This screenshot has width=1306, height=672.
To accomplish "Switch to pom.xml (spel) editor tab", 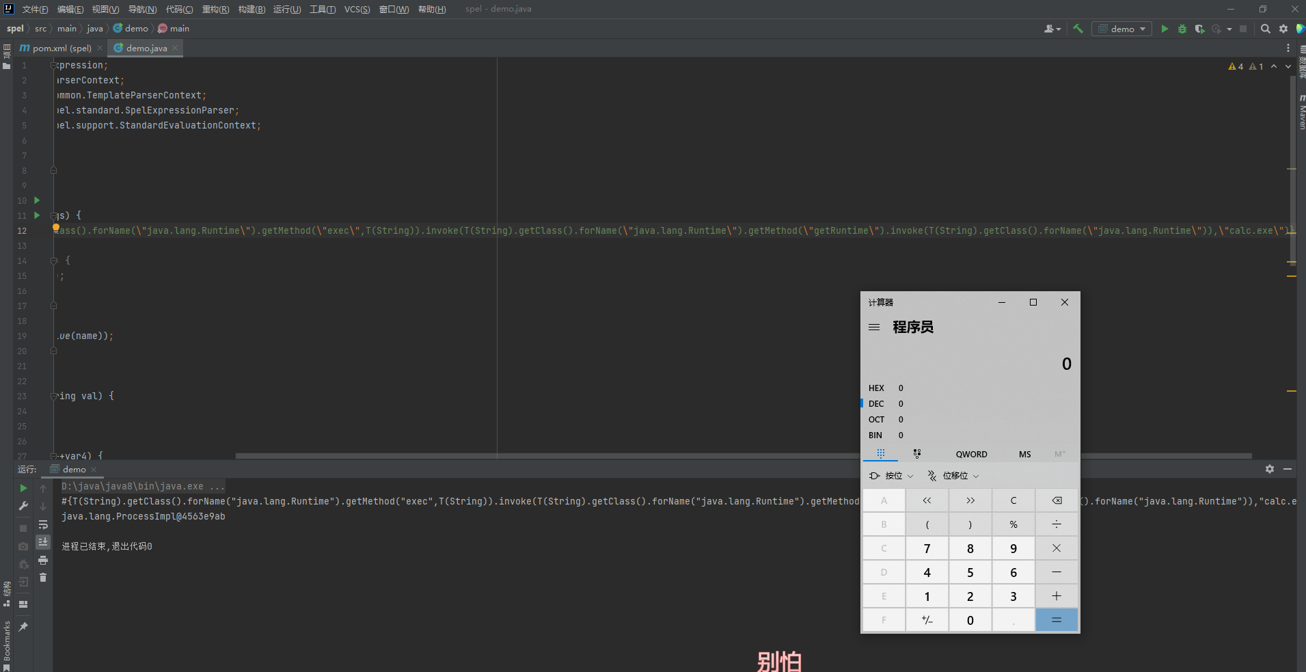I will [x=62, y=48].
